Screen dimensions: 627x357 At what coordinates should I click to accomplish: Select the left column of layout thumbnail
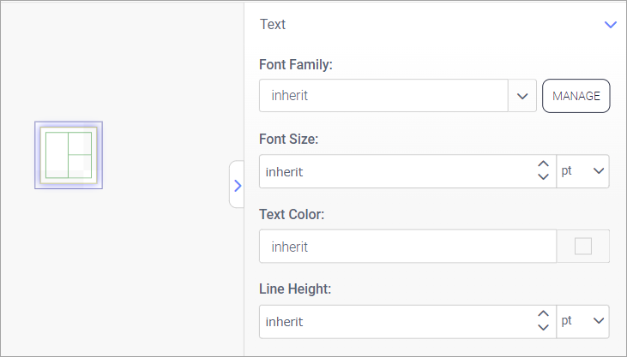click(x=57, y=155)
